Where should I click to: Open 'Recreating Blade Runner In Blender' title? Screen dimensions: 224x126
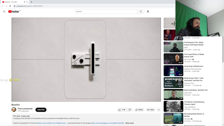[x=194, y=115]
